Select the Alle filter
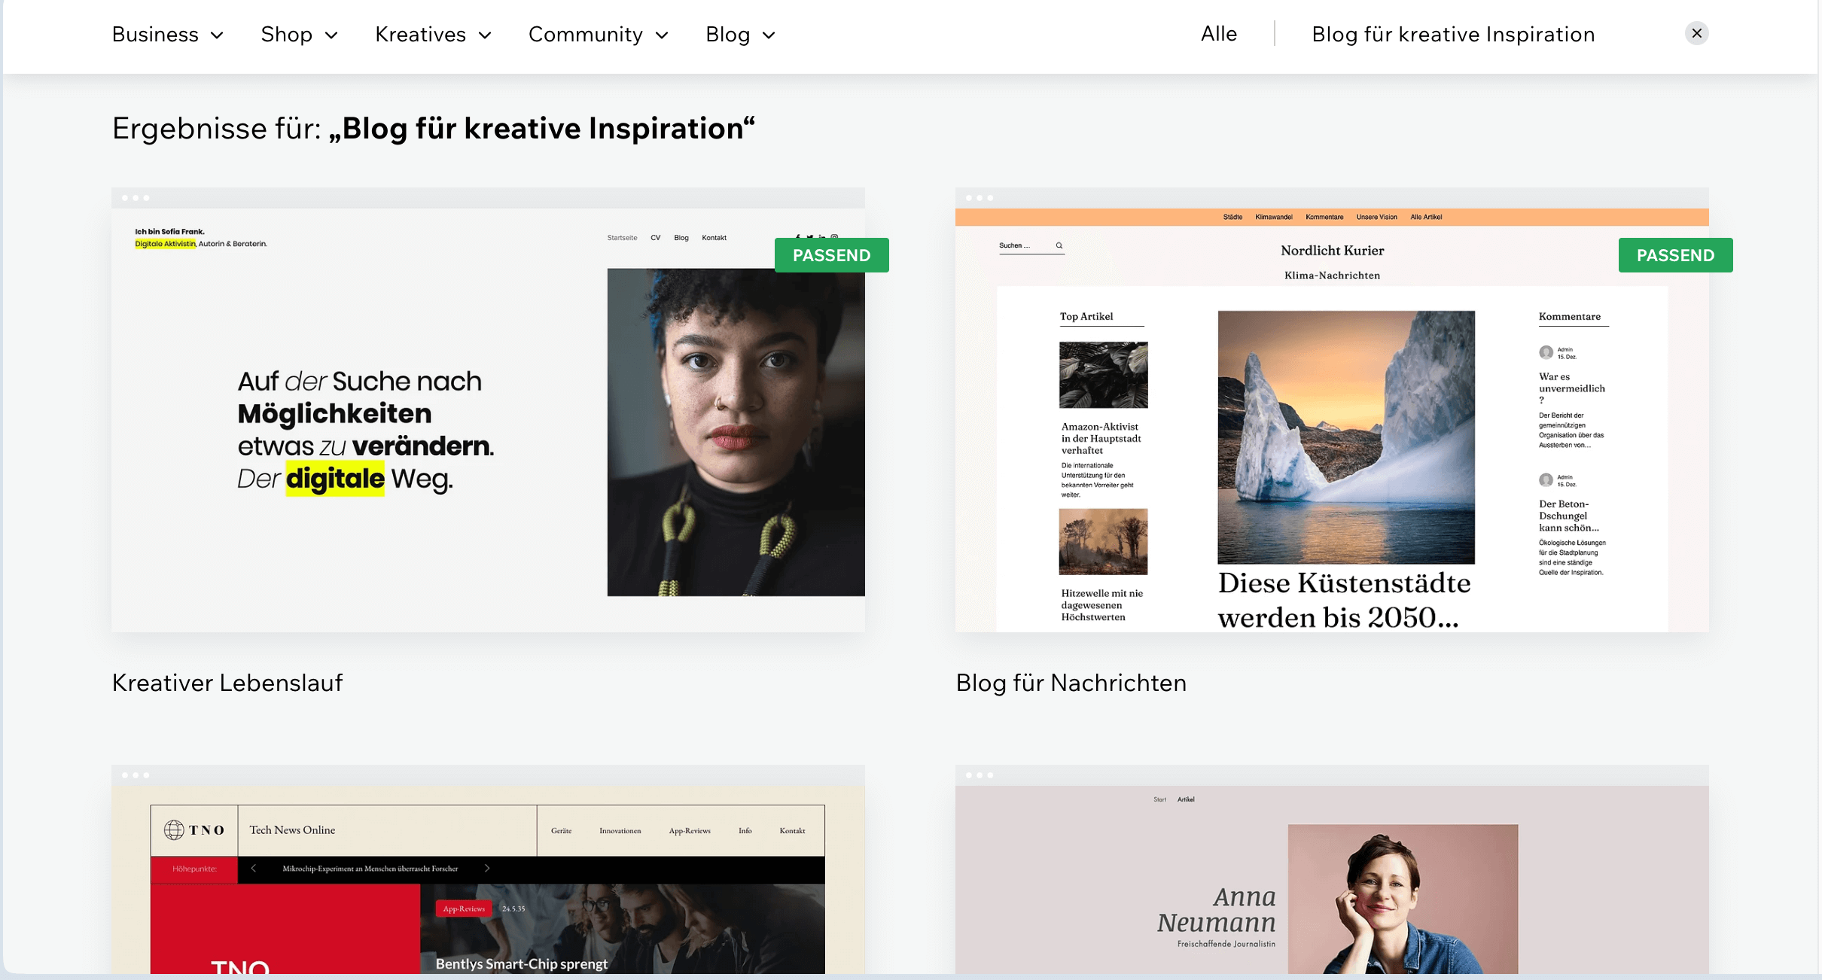1822x980 pixels. pyautogui.click(x=1219, y=34)
